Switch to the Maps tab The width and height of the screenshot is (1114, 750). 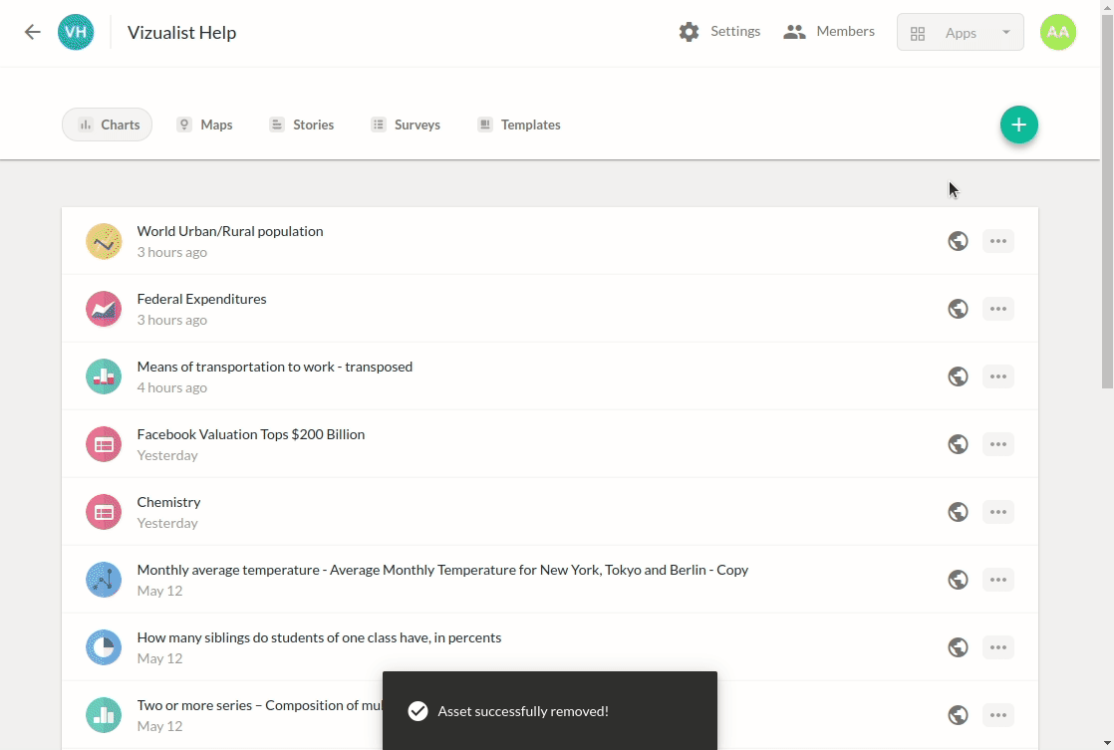(204, 125)
